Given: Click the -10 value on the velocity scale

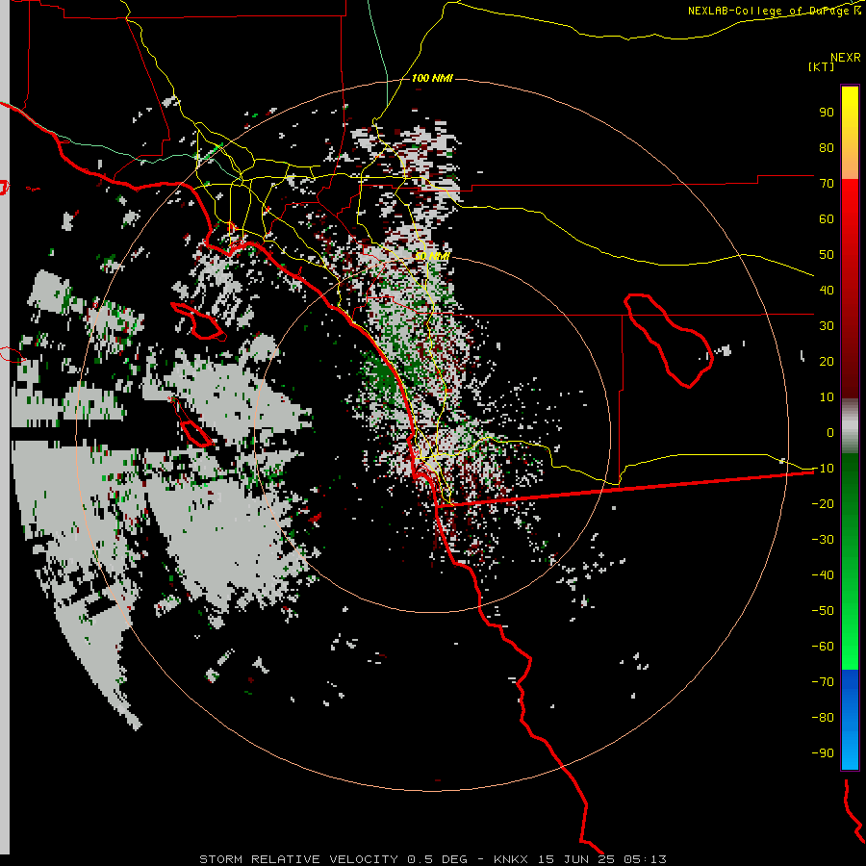Looking at the screenshot, I should pyautogui.click(x=823, y=469).
